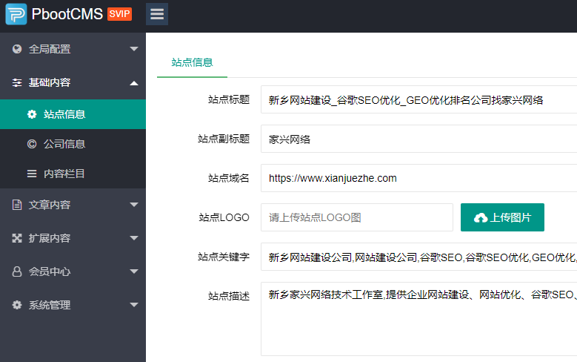
Task: Click the document icon beside 文章内容
Action: [x=17, y=205]
